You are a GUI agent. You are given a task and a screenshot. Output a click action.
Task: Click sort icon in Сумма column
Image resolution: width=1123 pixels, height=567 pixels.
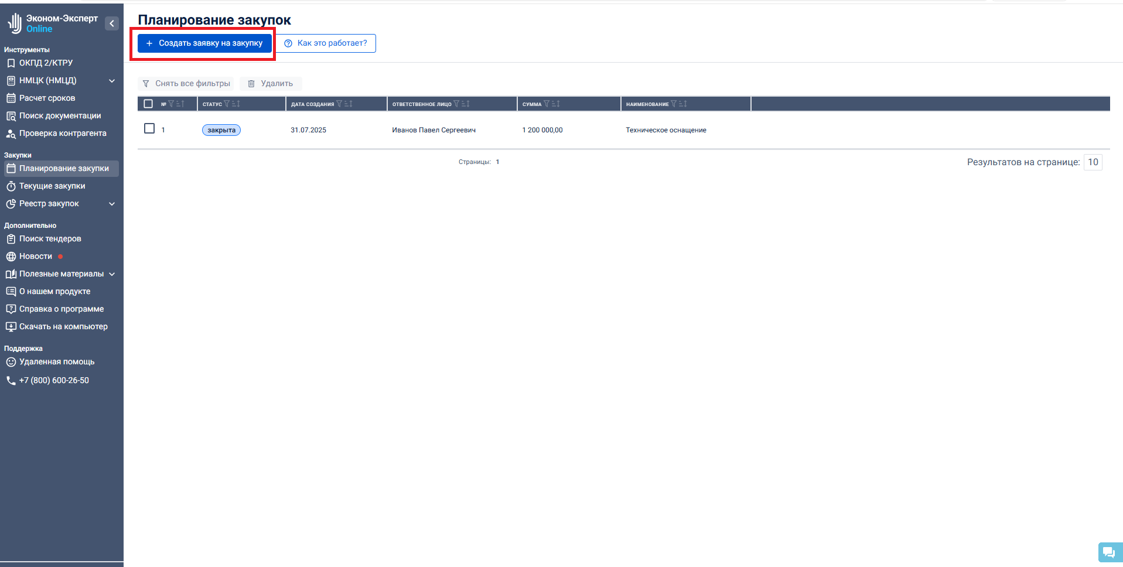[x=556, y=104]
